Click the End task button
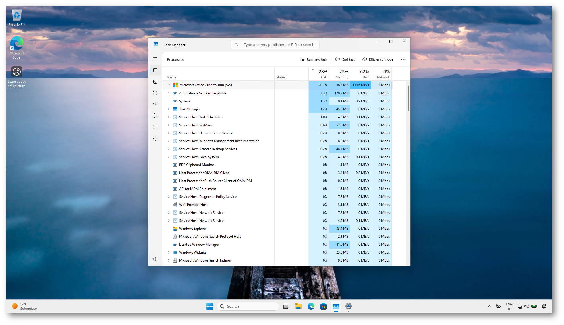The image size is (564, 325). click(345, 59)
